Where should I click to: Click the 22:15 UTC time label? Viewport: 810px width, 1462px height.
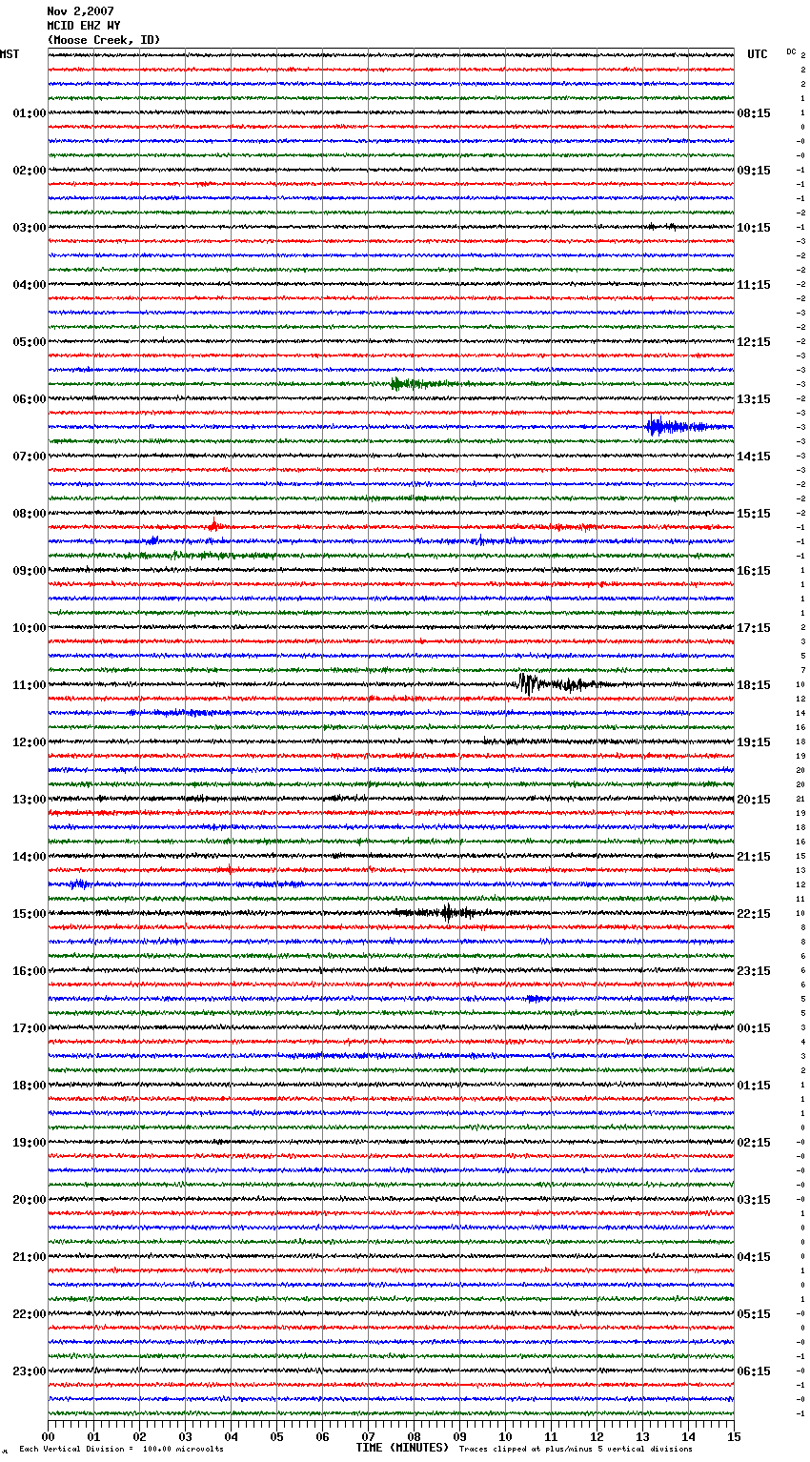coord(754,914)
